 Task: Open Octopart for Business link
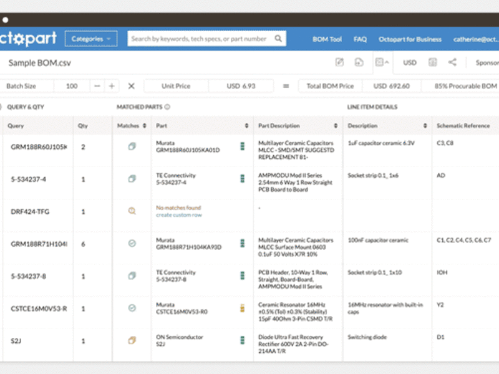(x=410, y=39)
